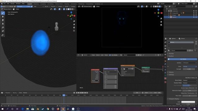
Task: Jump to timeline start button
Action: click(x=77, y=93)
